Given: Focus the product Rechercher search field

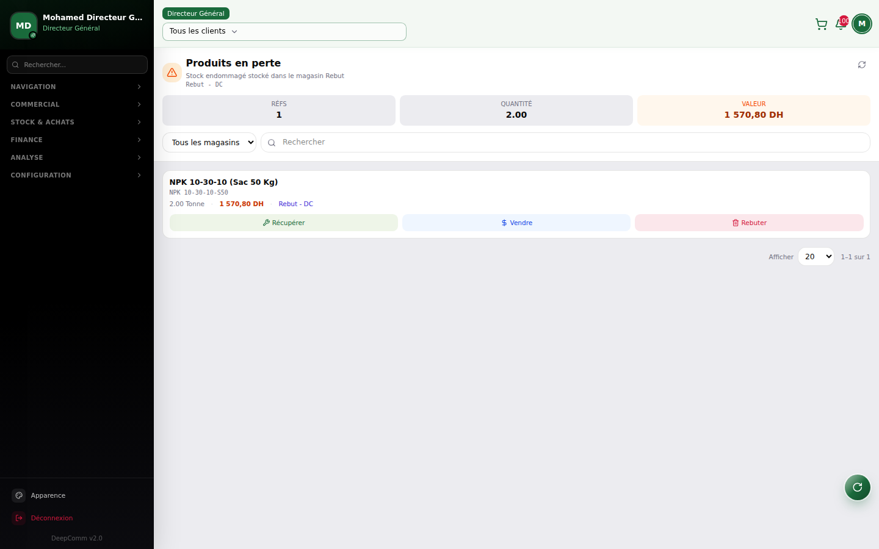Looking at the screenshot, I should point(565,143).
